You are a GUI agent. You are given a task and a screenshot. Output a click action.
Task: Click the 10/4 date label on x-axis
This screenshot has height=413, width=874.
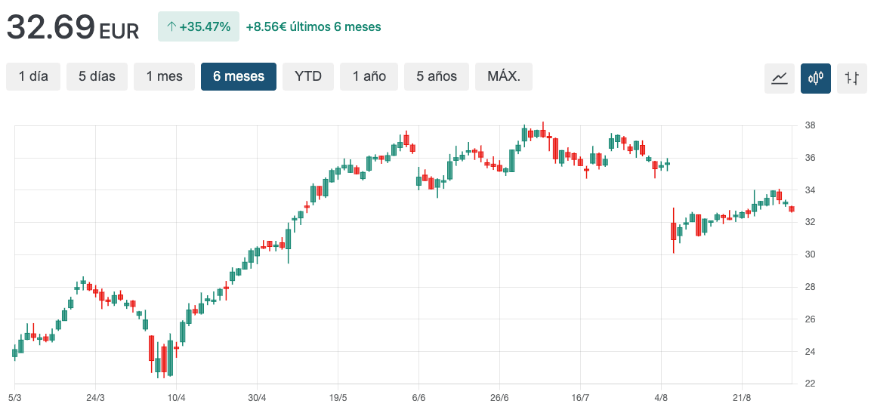coord(176,398)
